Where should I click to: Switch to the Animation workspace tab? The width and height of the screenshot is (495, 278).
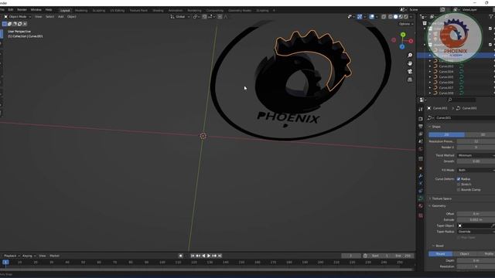click(x=176, y=10)
